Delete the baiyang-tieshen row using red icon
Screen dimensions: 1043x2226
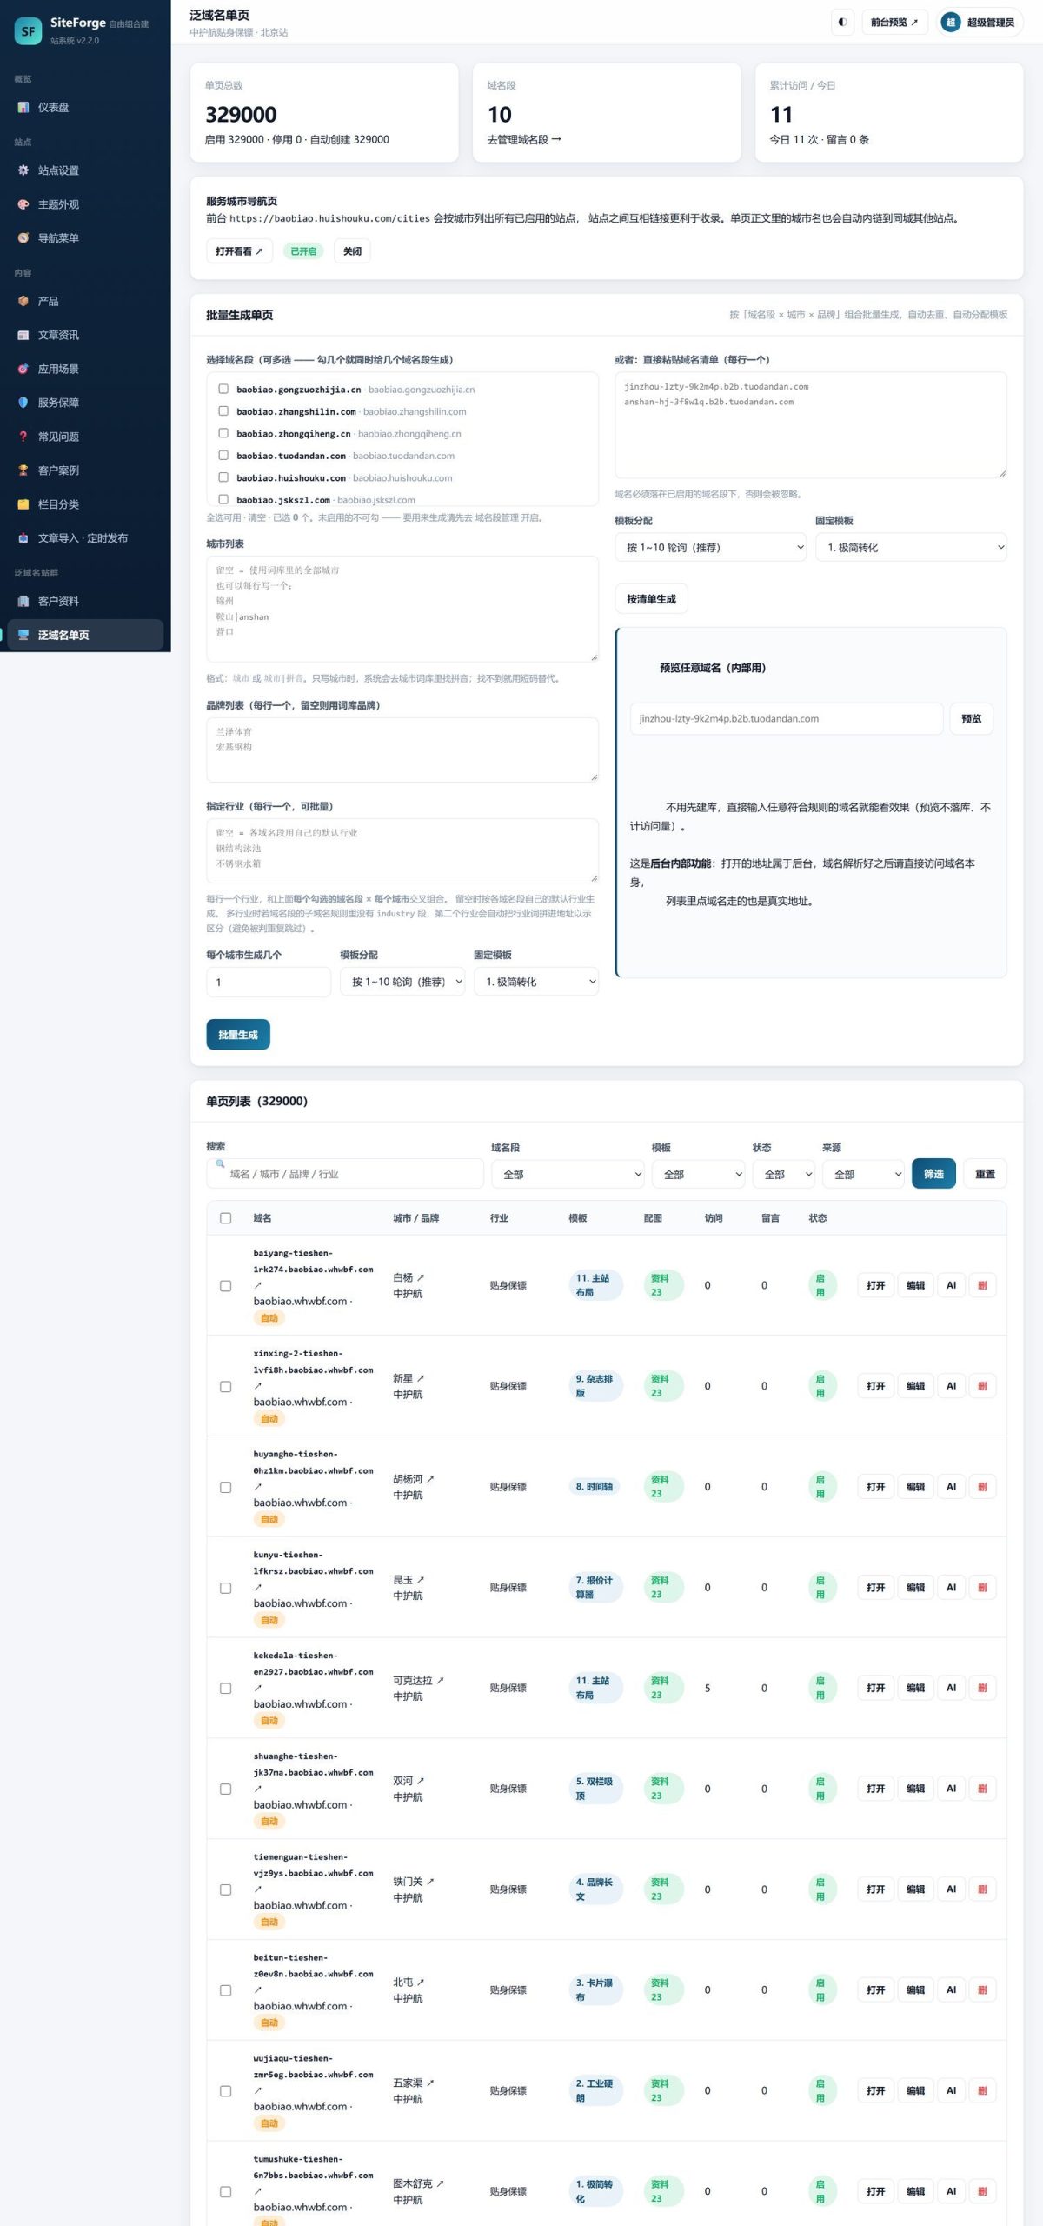982,1285
